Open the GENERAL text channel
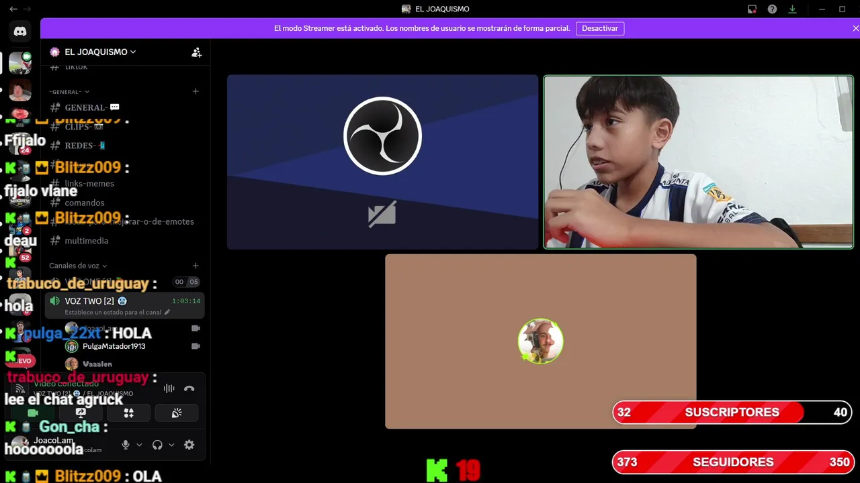Screen dimensions: 860x483 125,107
